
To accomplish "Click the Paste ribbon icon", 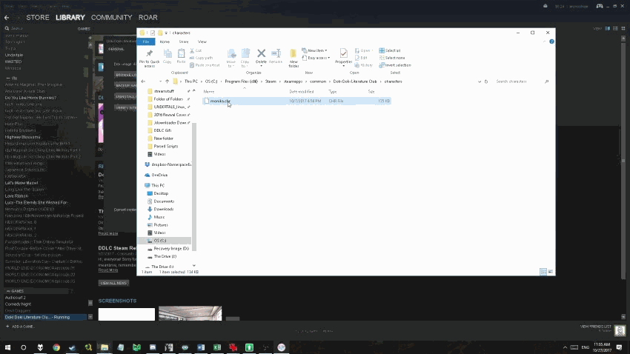I will pos(181,53).
